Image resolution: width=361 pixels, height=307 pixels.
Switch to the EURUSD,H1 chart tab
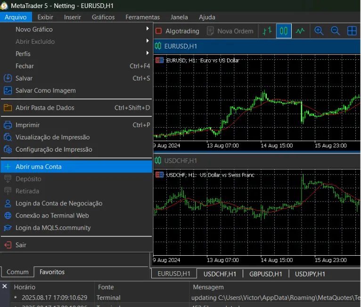pos(174,274)
